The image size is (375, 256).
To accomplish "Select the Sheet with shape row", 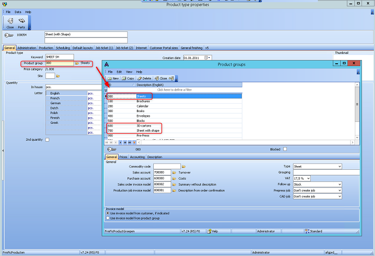I will 174,131.
